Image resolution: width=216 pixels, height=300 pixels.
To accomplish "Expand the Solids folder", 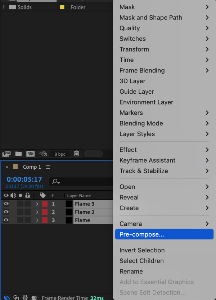I will pos(3,6).
